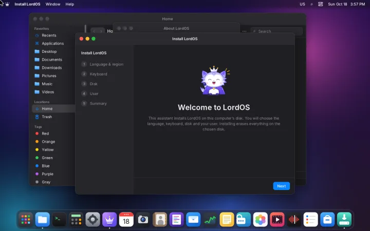Click the US keyboard layout indicator
The width and height of the screenshot is (370, 231).
[x=302, y=4]
